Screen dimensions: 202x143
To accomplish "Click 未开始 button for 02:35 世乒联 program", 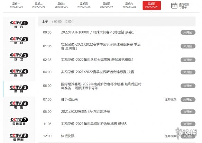I will coord(188,60).
